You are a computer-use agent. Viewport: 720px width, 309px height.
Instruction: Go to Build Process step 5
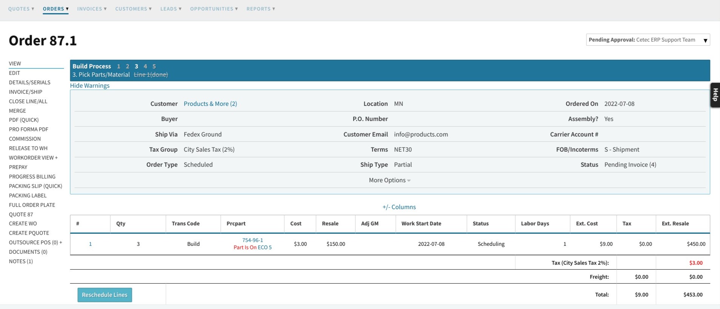pyautogui.click(x=154, y=66)
